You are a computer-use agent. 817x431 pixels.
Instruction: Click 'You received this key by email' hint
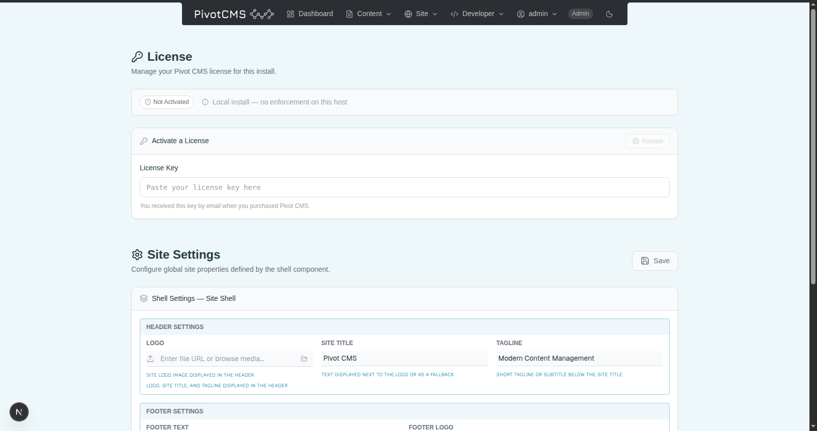(225, 206)
